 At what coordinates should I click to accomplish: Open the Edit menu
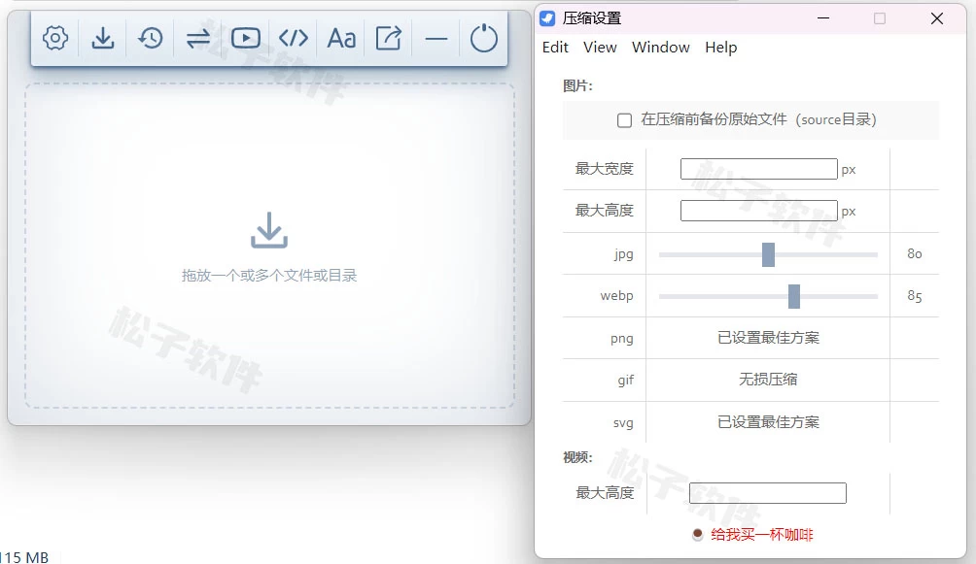tap(555, 48)
